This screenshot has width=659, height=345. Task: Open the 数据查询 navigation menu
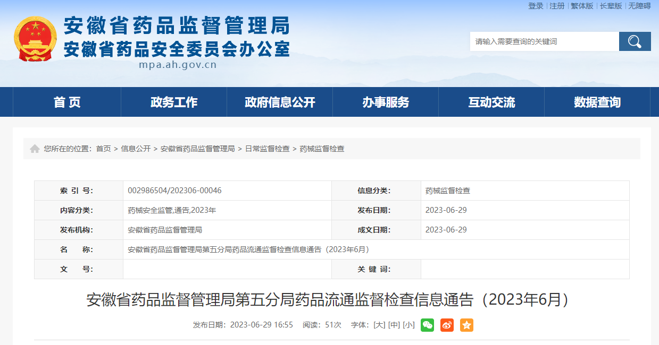(597, 102)
